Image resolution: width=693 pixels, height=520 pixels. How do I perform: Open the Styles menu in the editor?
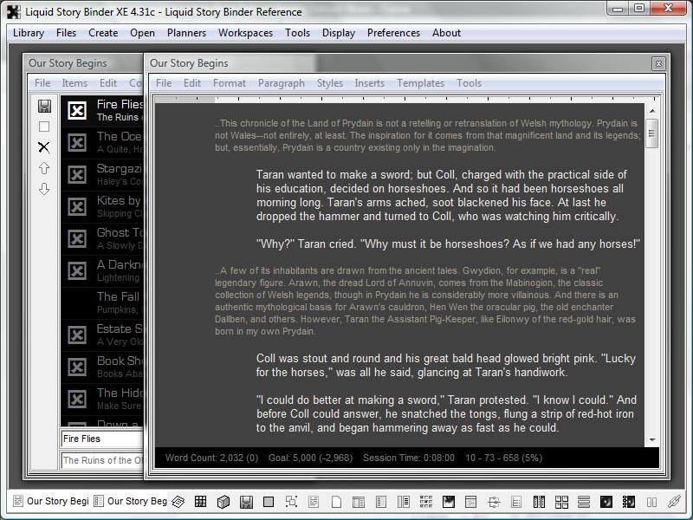tap(329, 83)
